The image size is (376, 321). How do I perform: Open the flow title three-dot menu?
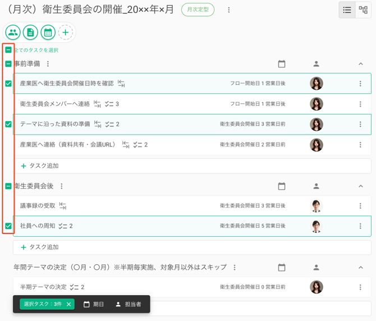tap(229, 10)
